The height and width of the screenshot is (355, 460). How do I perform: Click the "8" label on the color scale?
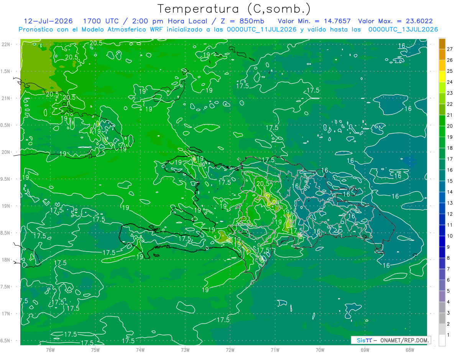click(x=449, y=258)
